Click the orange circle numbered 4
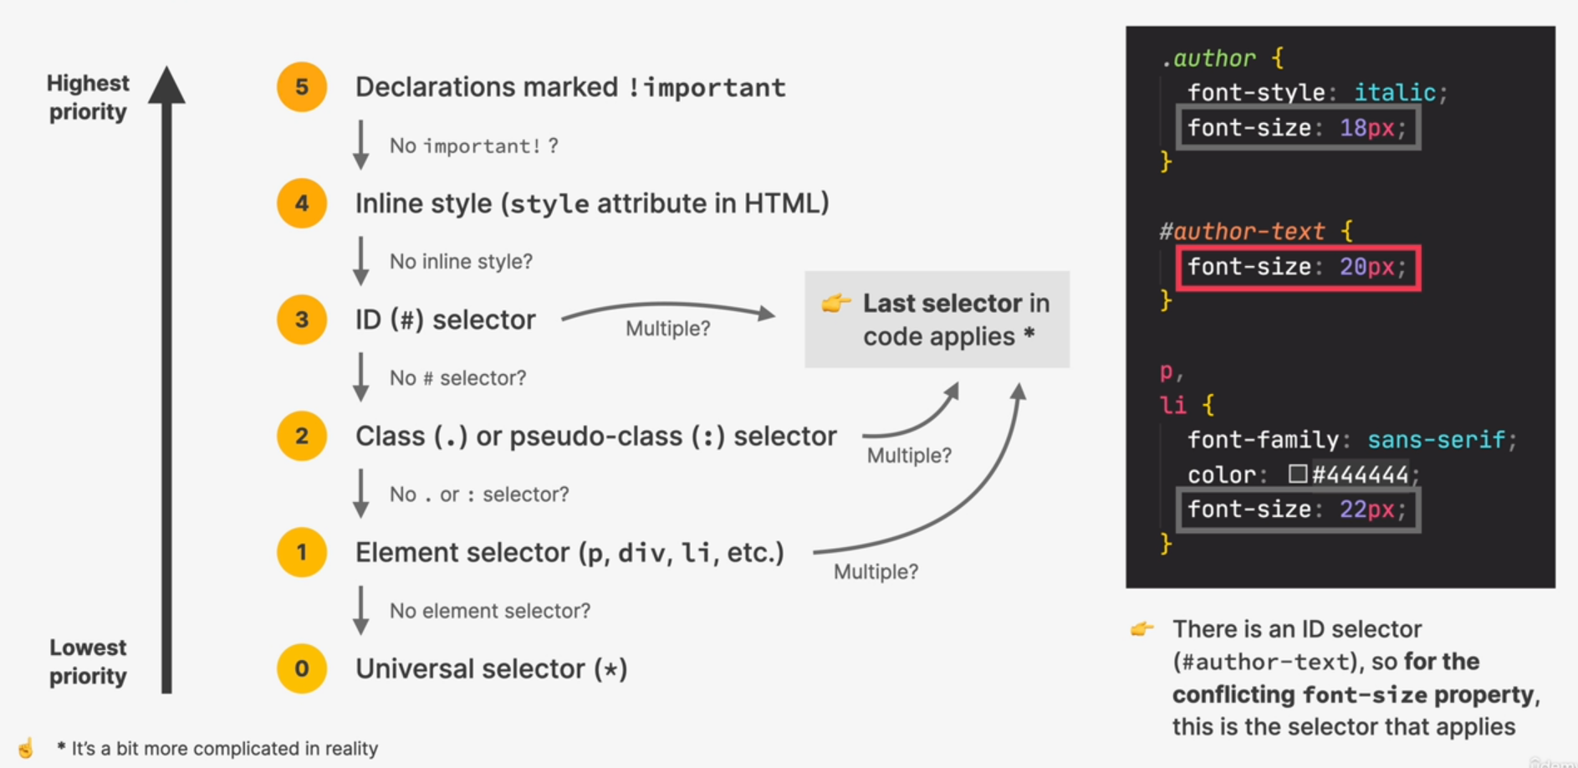The image size is (1578, 768). (302, 203)
